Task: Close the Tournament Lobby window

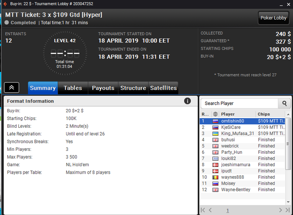Action: (288, 5)
